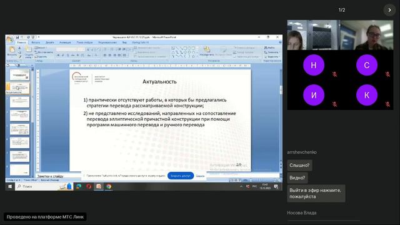This screenshot has width=400, height=225.
Task: Create a new slide with Создать слайд
Action: [x=29, y=52]
